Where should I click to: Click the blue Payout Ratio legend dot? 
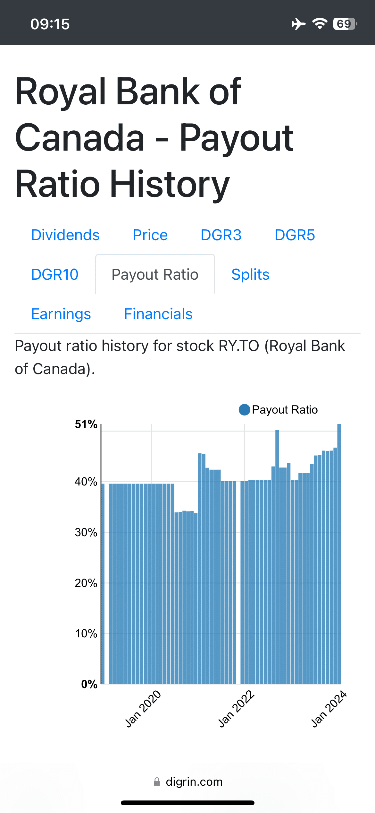tap(244, 410)
